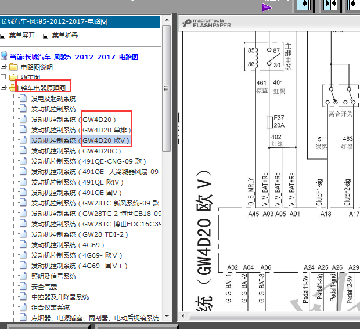This screenshot has height=329, width=360.
Task: Open 发动机控制系统 (GW28TC 博世EDC16C39) entry
Action: [96, 224]
